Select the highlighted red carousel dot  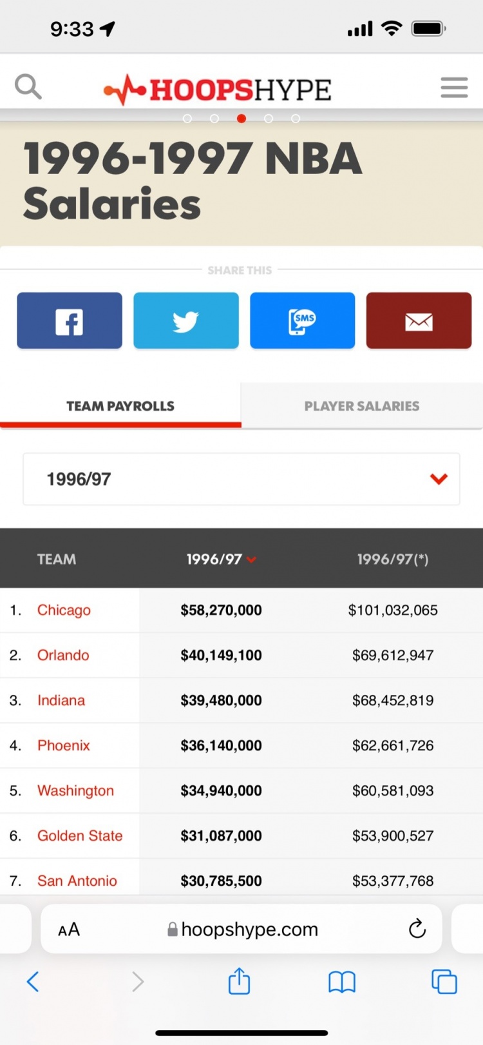(241, 119)
